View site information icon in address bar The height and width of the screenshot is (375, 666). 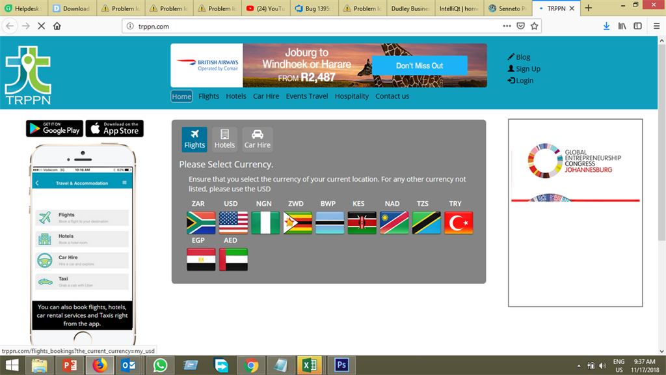click(x=130, y=26)
